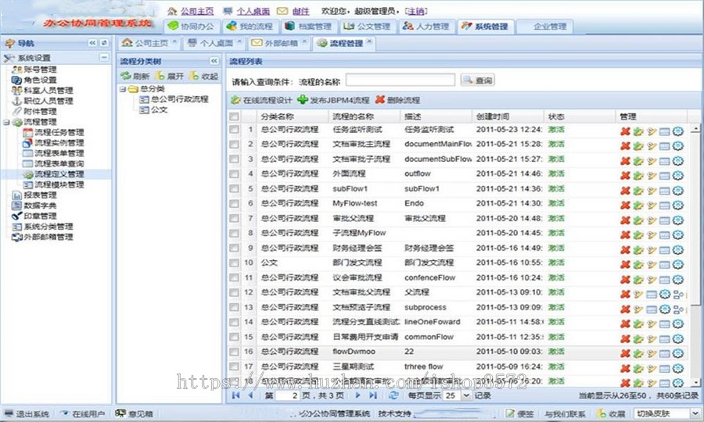Image resolution: width=704 pixels, height=422 pixels.
Task: Check the box for row 8 子流程MyFlow
Action: [x=234, y=233]
